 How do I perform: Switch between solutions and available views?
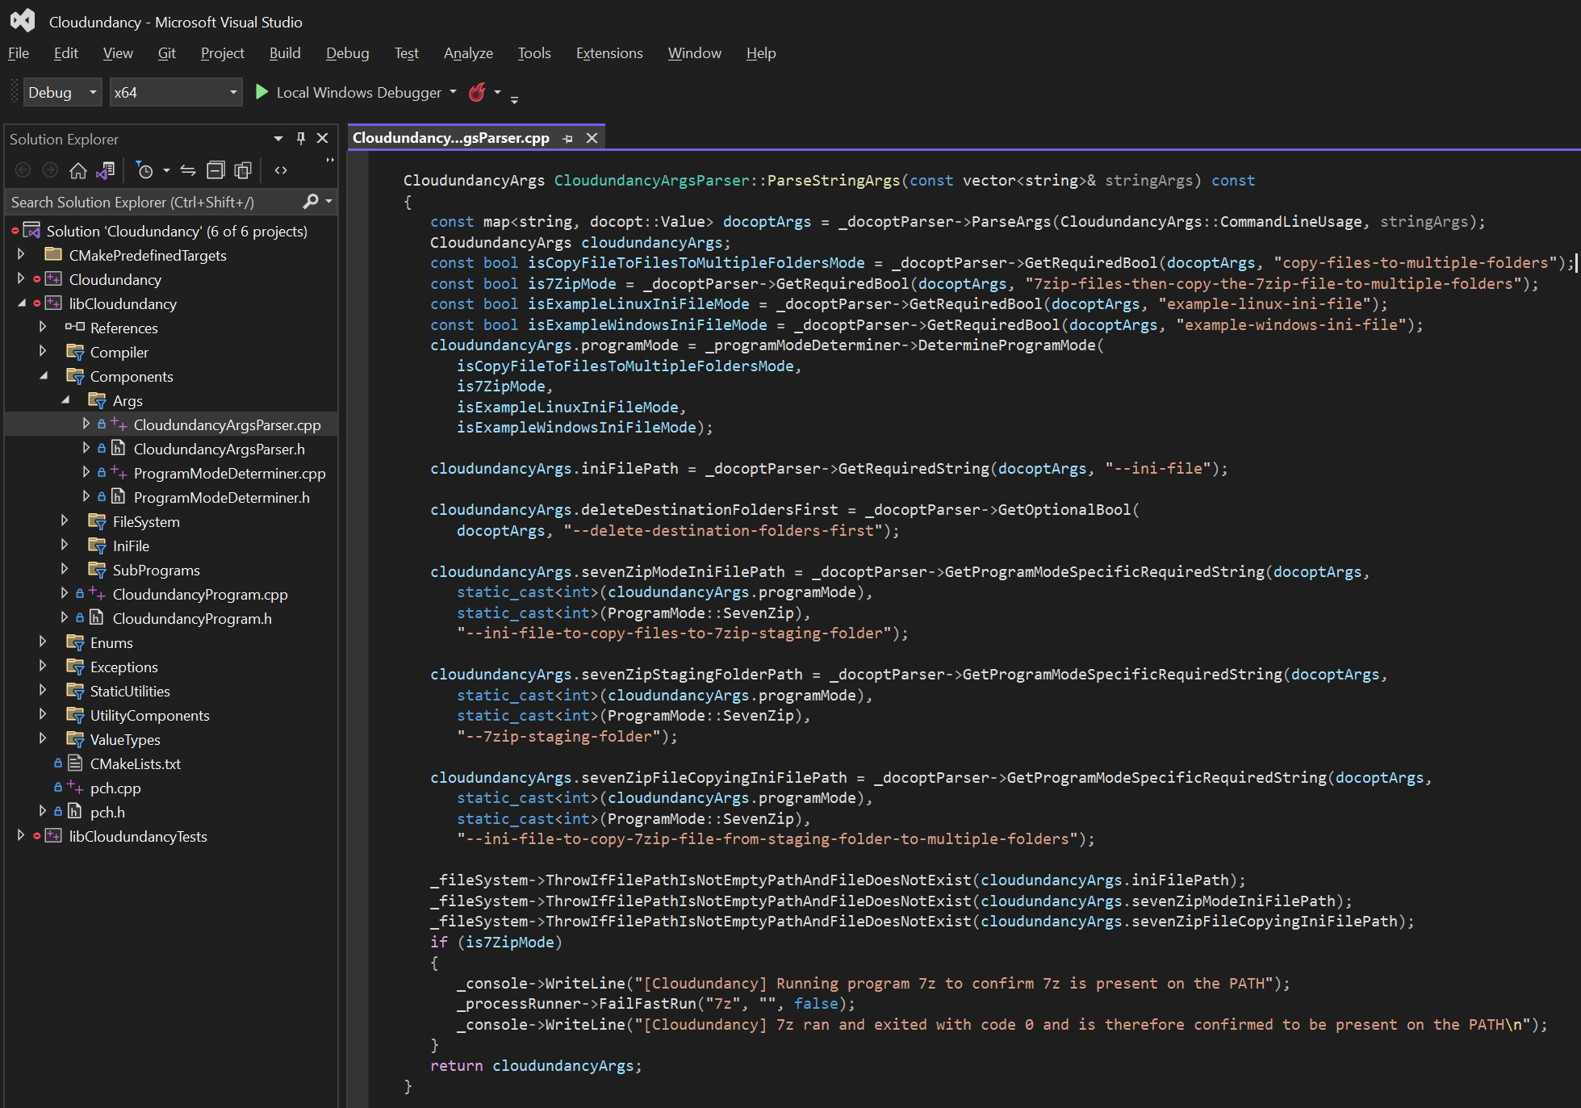[x=105, y=170]
